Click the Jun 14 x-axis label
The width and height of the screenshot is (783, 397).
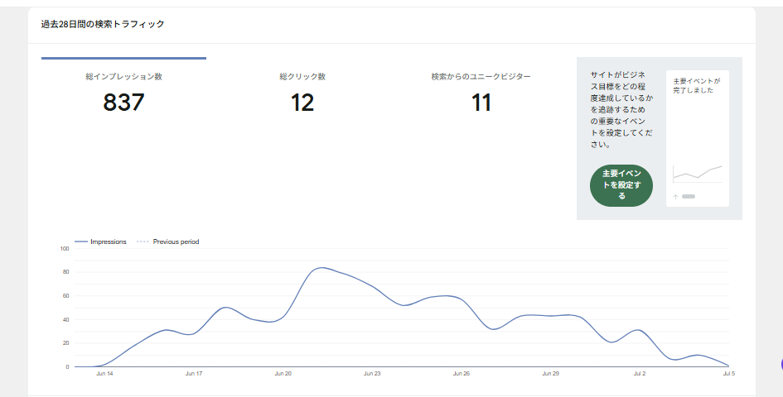click(104, 374)
